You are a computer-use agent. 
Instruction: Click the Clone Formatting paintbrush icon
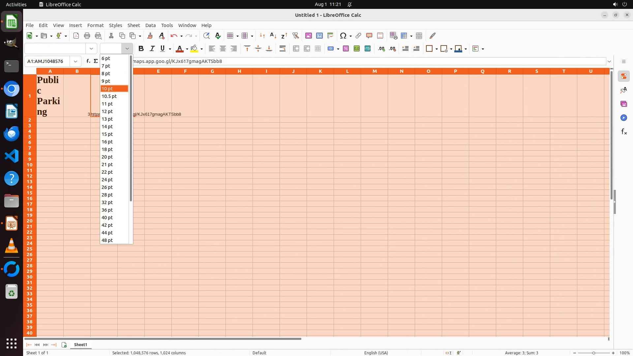[x=150, y=36]
